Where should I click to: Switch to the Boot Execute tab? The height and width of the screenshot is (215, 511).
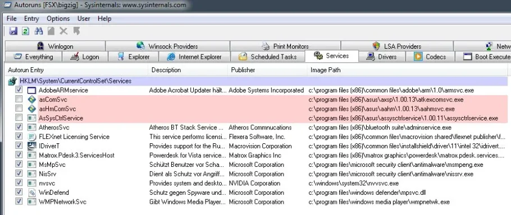(x=483, y=57)
